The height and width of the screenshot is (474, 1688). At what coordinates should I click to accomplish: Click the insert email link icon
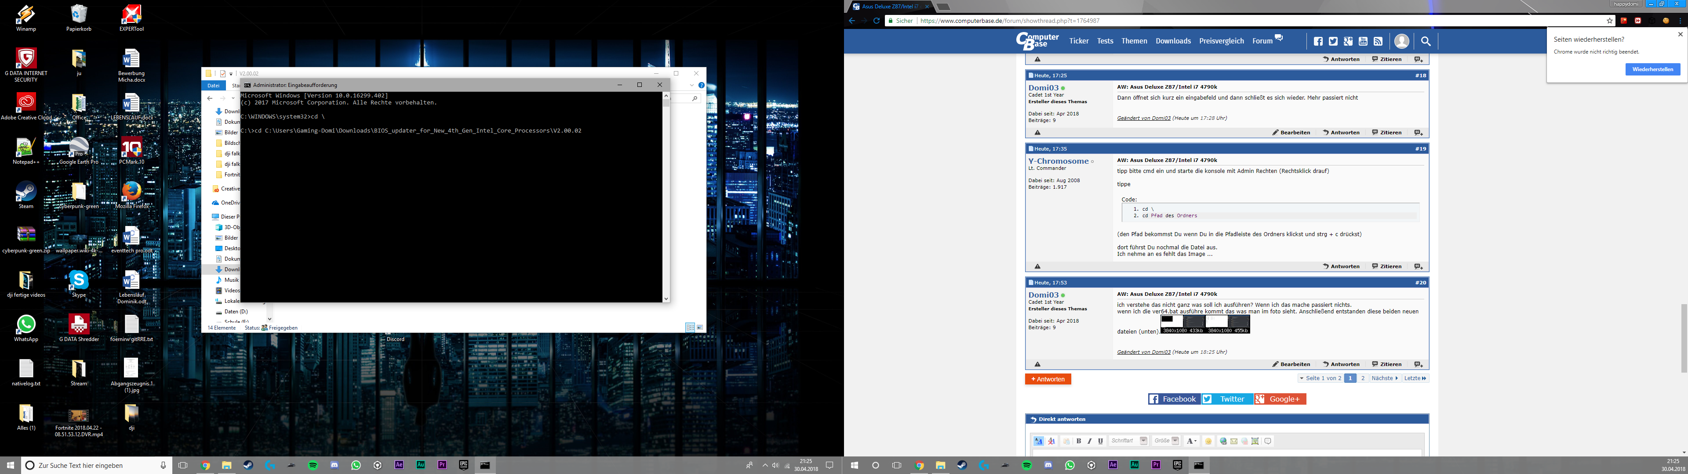(x=1234, y=441)
